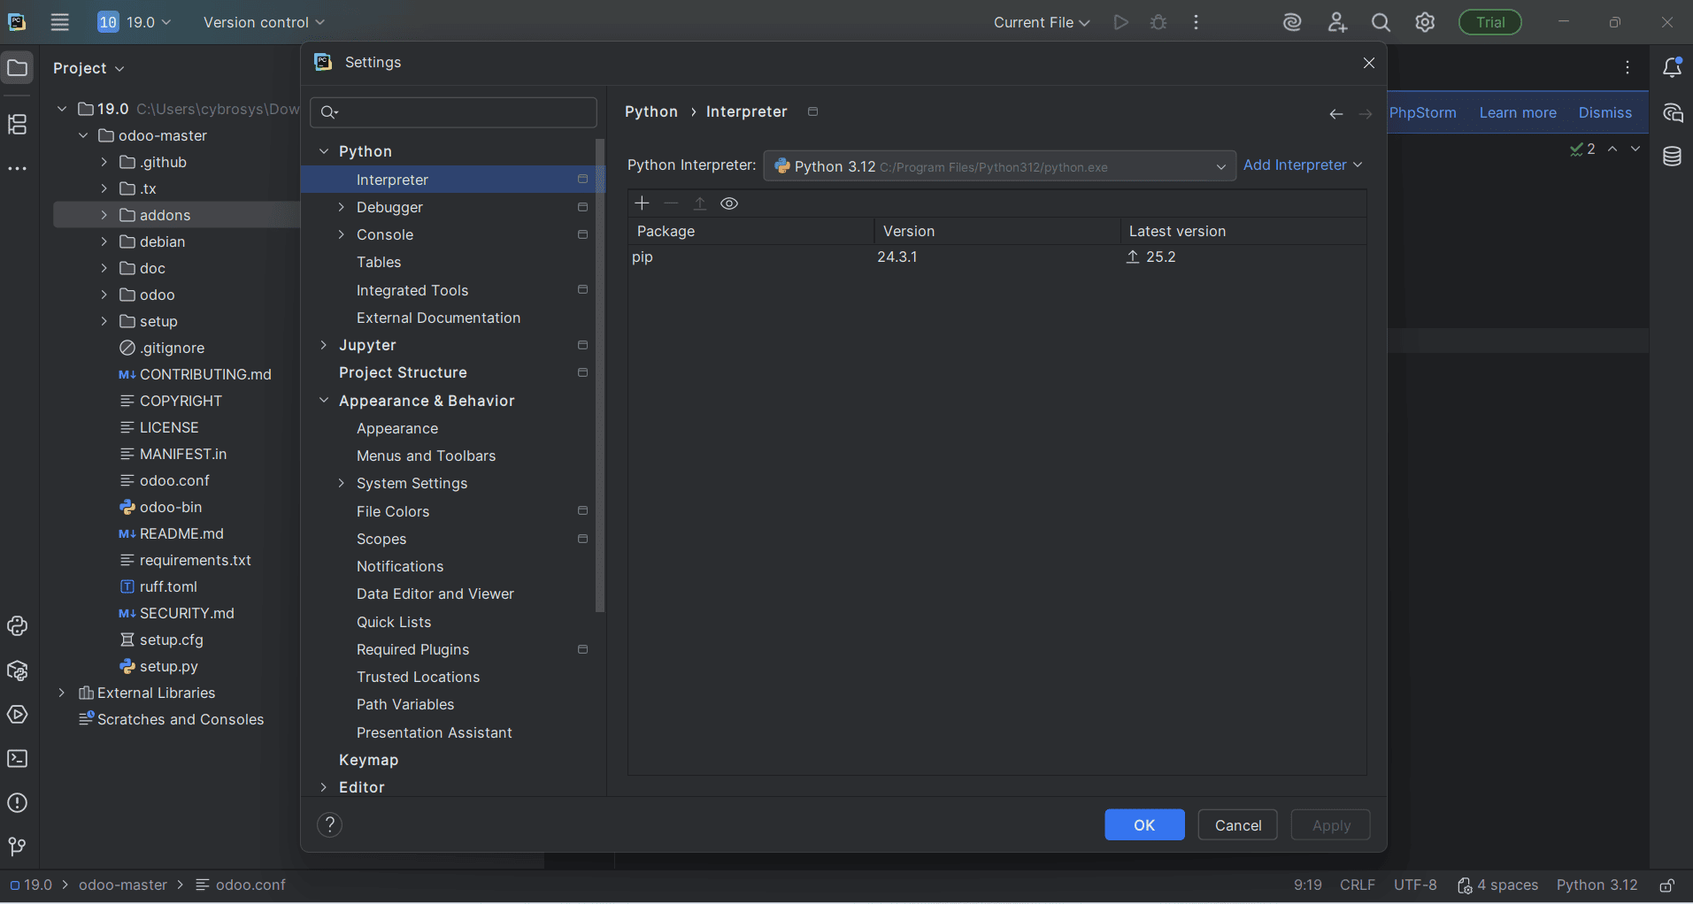Click the uninstall package minus icon
This screenshot has width=1693, height=904.
click(x=671, y=203)
